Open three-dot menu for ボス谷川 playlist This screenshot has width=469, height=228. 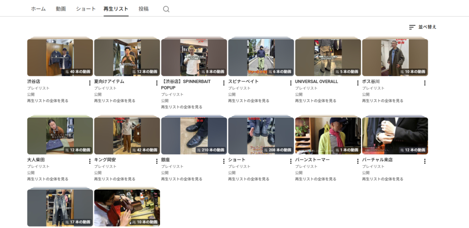pos(425,83)
